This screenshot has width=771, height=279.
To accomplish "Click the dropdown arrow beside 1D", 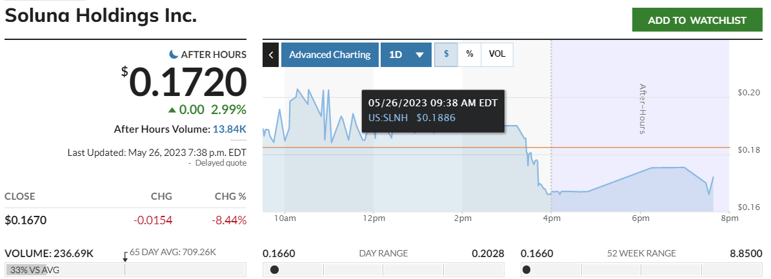I will [x=419, y=55].
